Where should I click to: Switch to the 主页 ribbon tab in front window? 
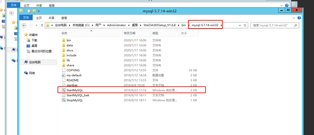pos(39,18)
